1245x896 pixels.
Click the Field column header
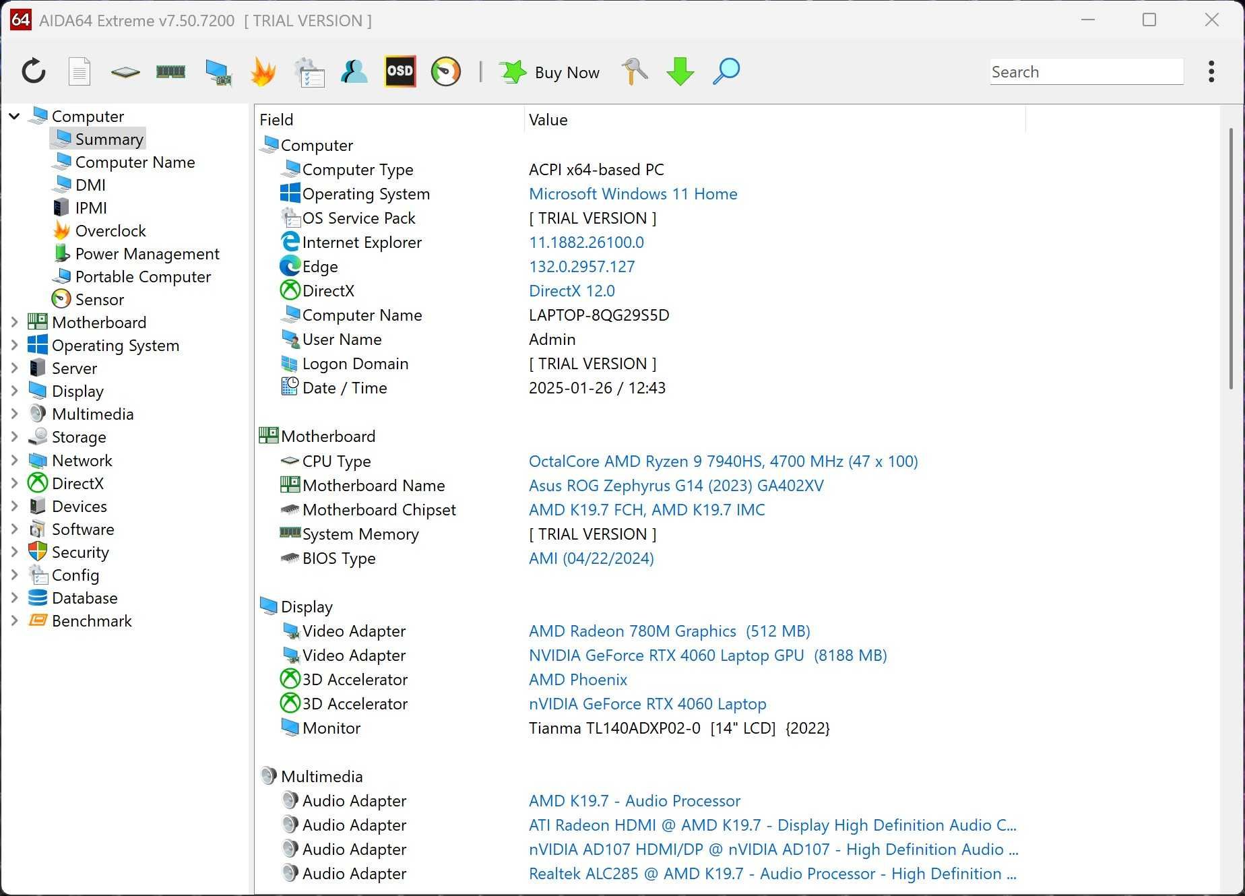click(389, 119)
